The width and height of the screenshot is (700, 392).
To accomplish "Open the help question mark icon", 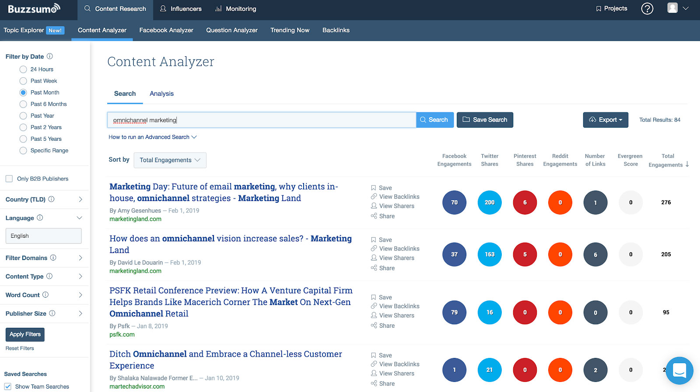I will (647, 8).
